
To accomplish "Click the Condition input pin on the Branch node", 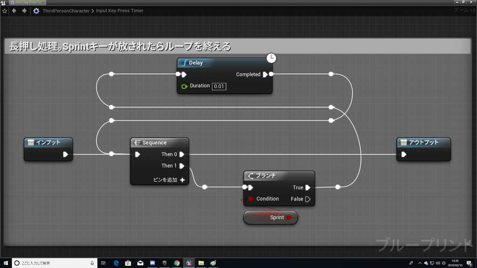I will (249, 199).
